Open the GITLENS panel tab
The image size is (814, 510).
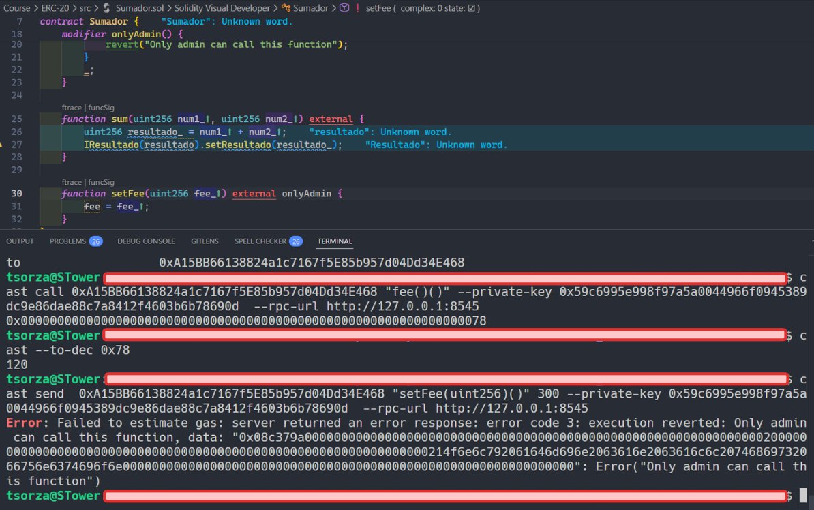205,241
